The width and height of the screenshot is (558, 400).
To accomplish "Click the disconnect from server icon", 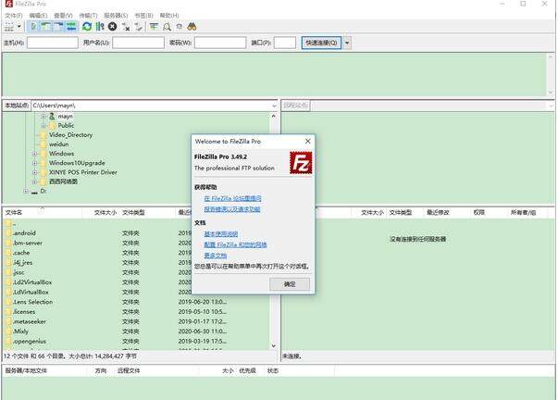I will [x=126, y=27].
